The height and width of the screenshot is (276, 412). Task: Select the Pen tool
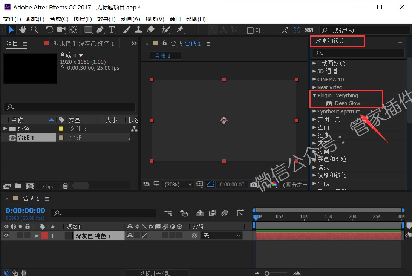(100, 30)
